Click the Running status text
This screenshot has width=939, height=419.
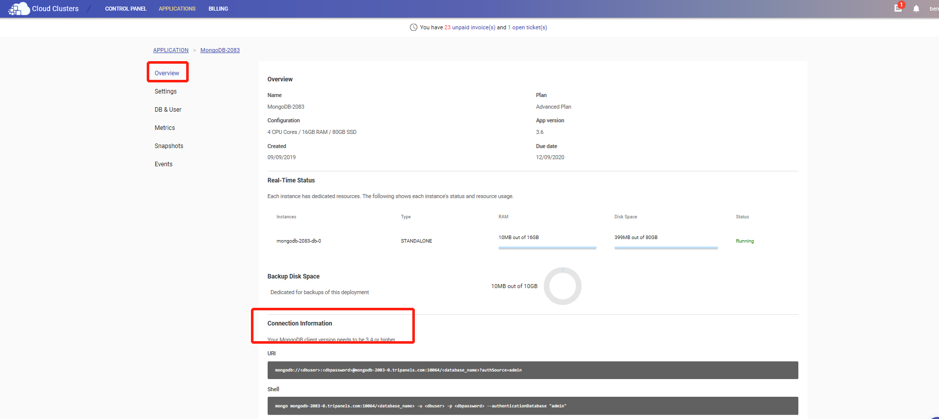(x=745, y=241)
